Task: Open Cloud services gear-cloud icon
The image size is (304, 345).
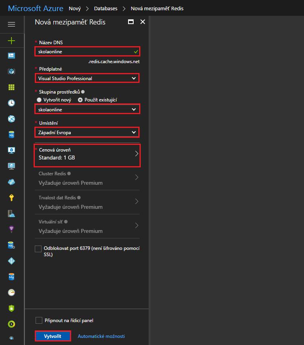Action: [x=11, y=182]
